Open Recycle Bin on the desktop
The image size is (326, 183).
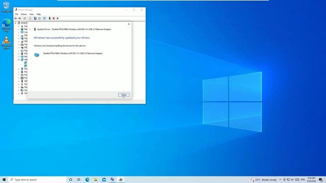[x=7, y=7]
